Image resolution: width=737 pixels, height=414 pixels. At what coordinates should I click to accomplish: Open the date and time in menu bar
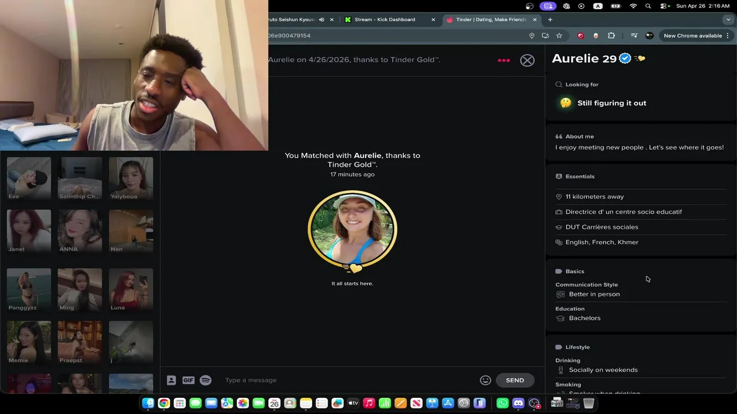[x=704, y=6]
